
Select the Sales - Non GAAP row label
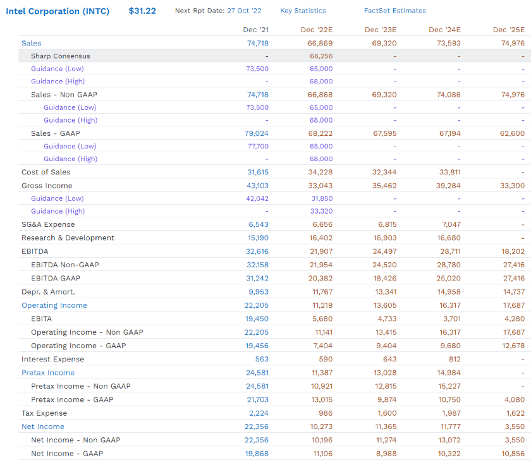pos(64,95)
